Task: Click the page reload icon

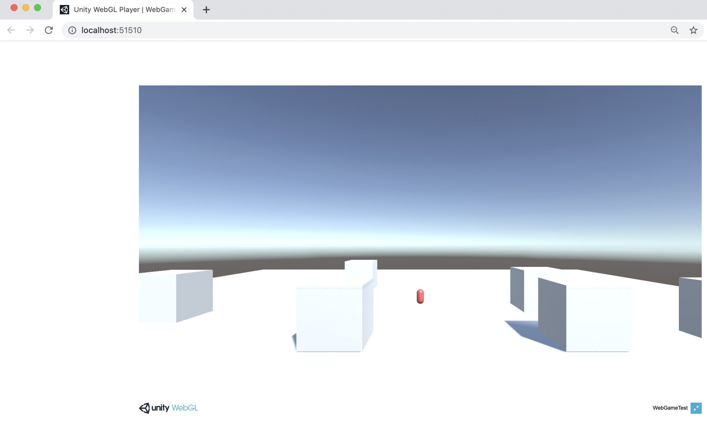Action: [49, 30]
